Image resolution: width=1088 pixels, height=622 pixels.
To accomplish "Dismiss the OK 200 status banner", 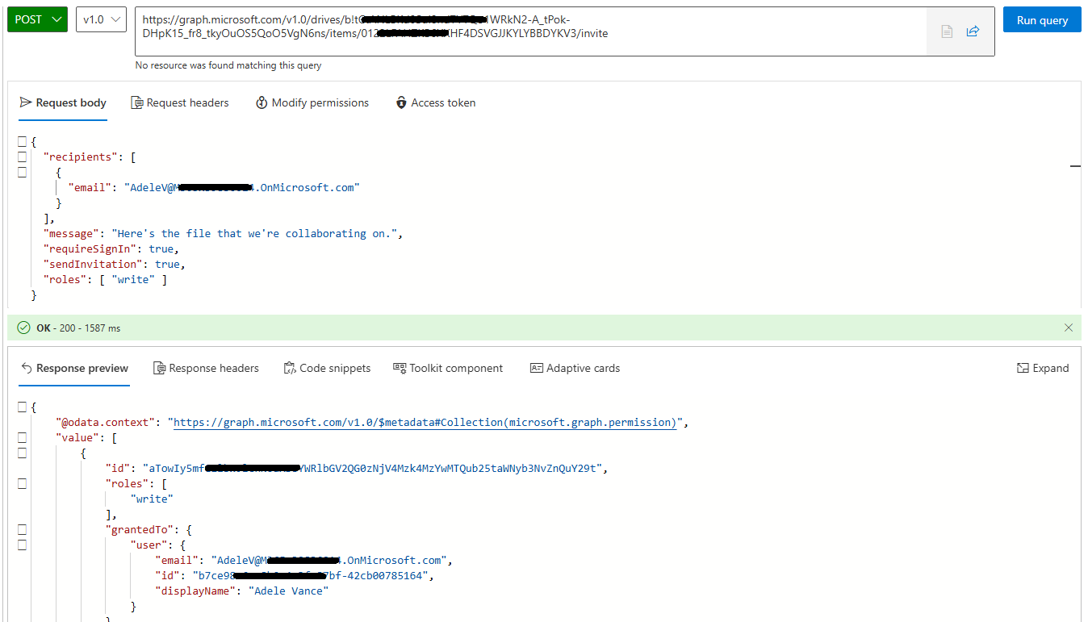I will (x=1069, y=328).
